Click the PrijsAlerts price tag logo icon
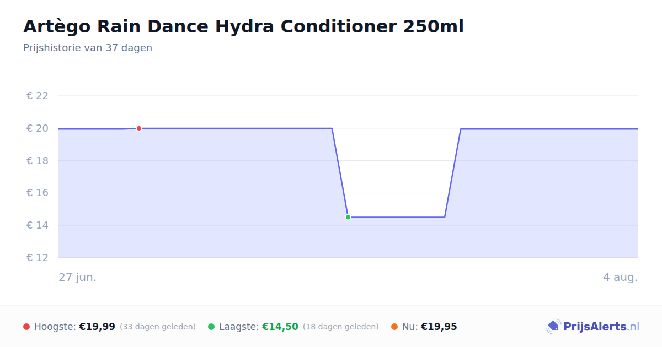 (x=553, y=327)
